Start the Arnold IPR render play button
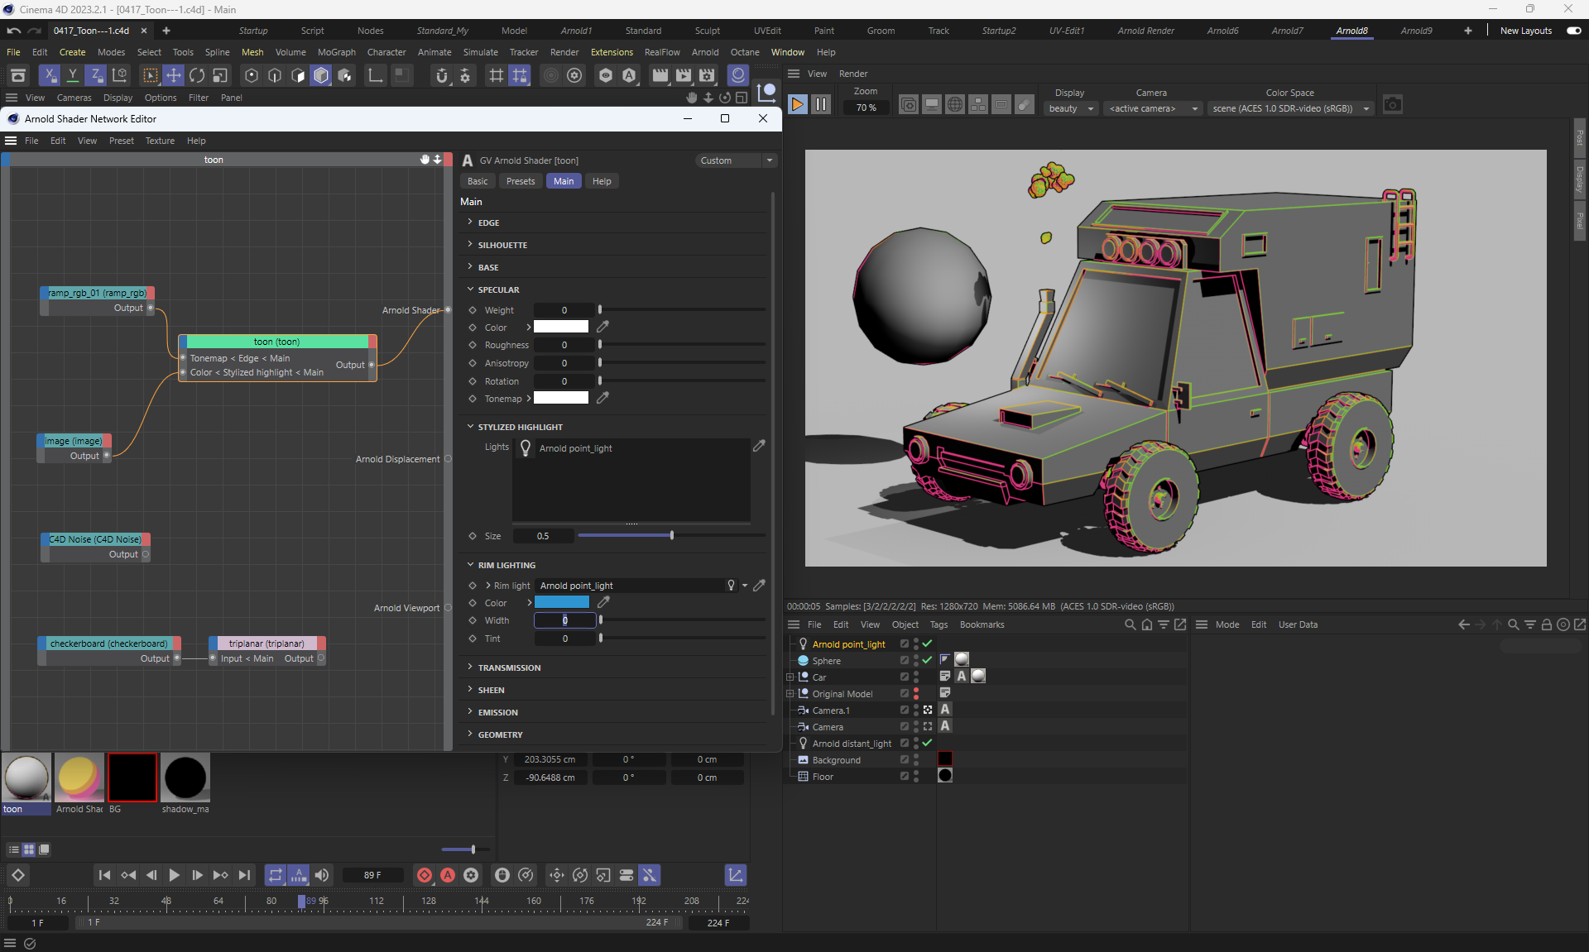This screenshot has width=1589, height=952. [797, 105]
